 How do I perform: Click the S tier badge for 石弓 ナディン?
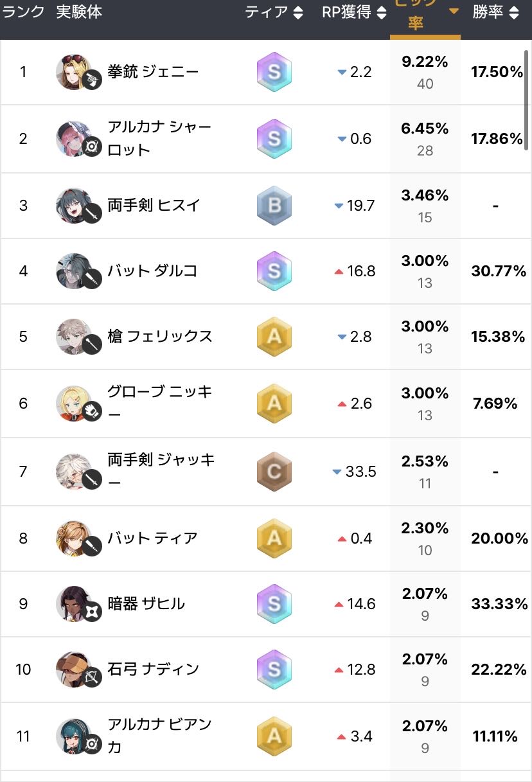[x=274, y=670]
